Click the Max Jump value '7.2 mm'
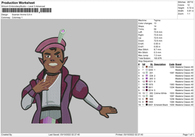This screenshot has width=195, height=137. point(157,55)
